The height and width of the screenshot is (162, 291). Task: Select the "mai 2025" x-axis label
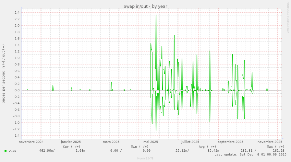point(151,142)
